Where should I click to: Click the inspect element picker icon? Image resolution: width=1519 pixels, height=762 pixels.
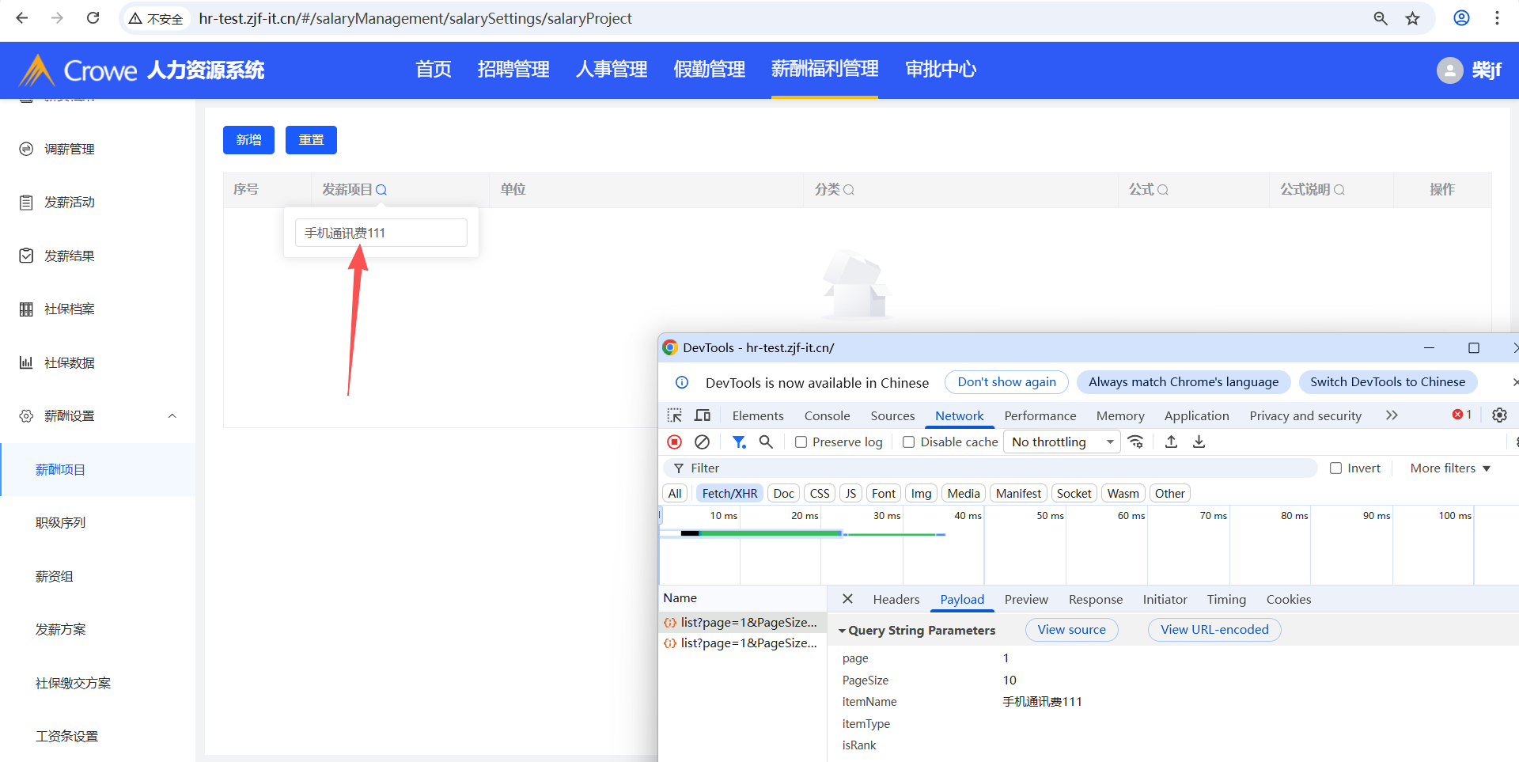(x=674, y=415)
